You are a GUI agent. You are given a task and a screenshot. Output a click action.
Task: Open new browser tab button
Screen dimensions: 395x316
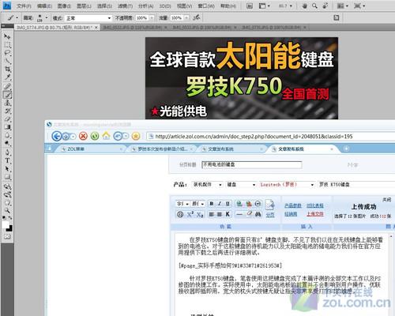(x=346, y=149)
